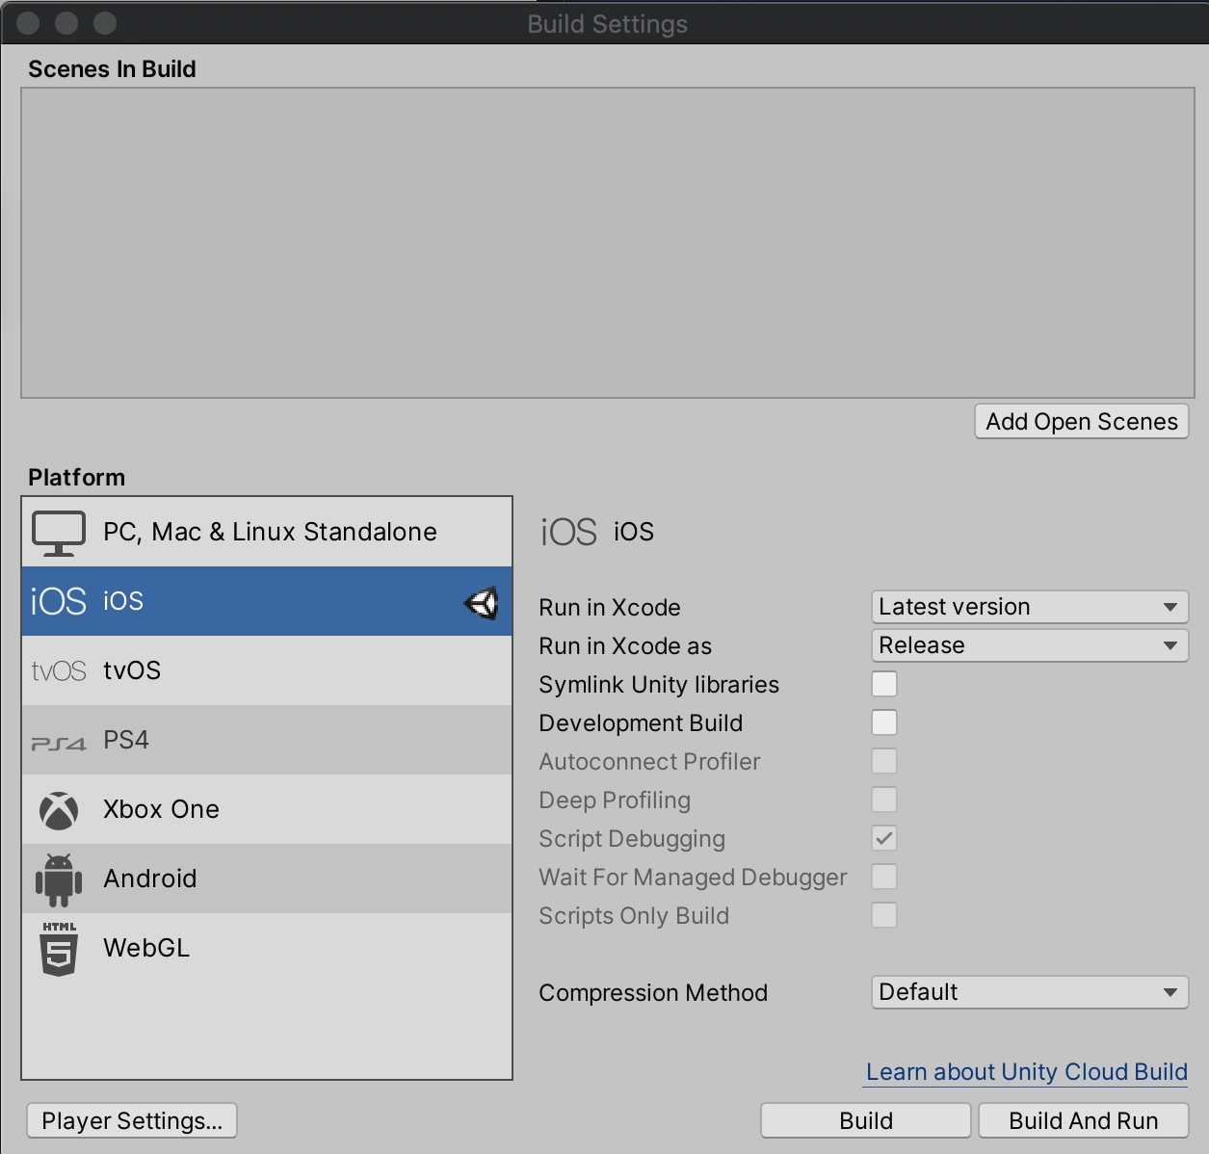Click the PC, Mac & Linux monitor icon

point(58,532)
